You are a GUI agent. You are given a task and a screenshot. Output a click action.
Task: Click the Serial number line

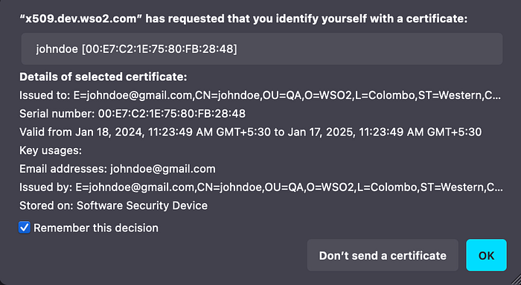point(132,114)
